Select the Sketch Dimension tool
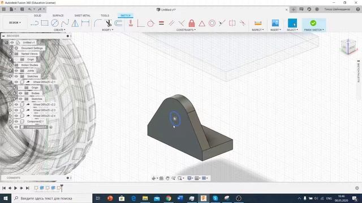 85,23
